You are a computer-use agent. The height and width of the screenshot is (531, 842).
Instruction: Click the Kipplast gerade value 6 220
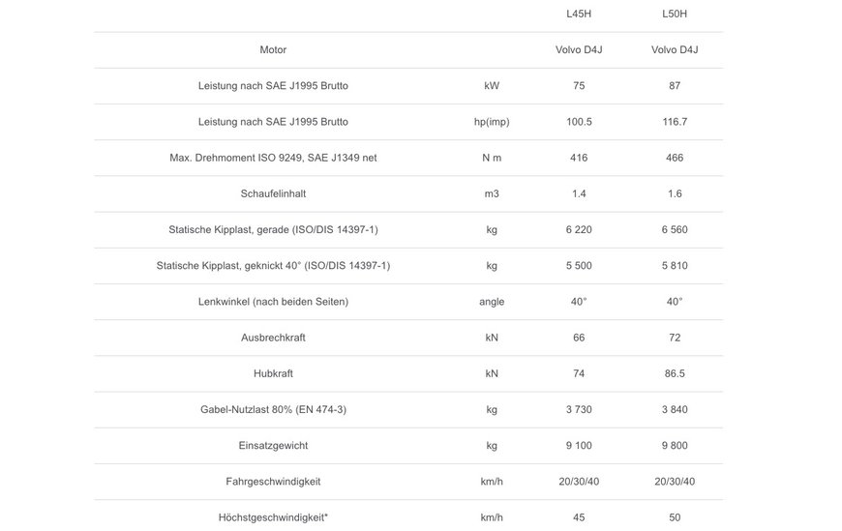click(579, 230)
